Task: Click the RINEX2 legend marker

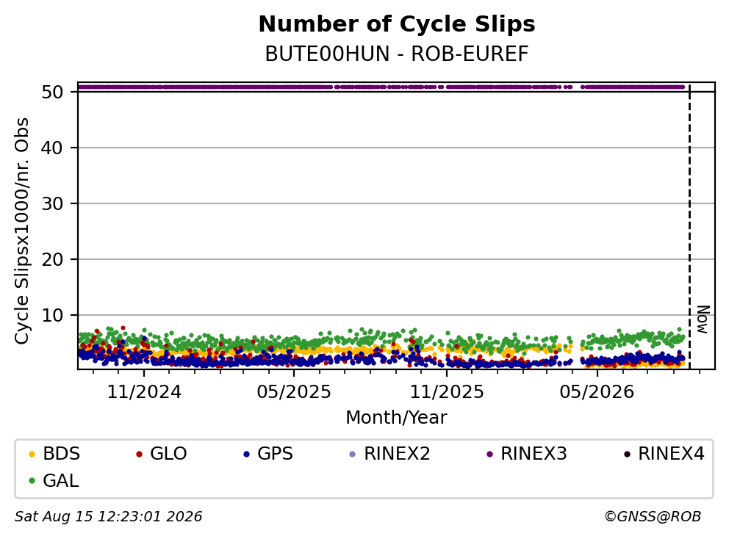Action: (353, 454)
